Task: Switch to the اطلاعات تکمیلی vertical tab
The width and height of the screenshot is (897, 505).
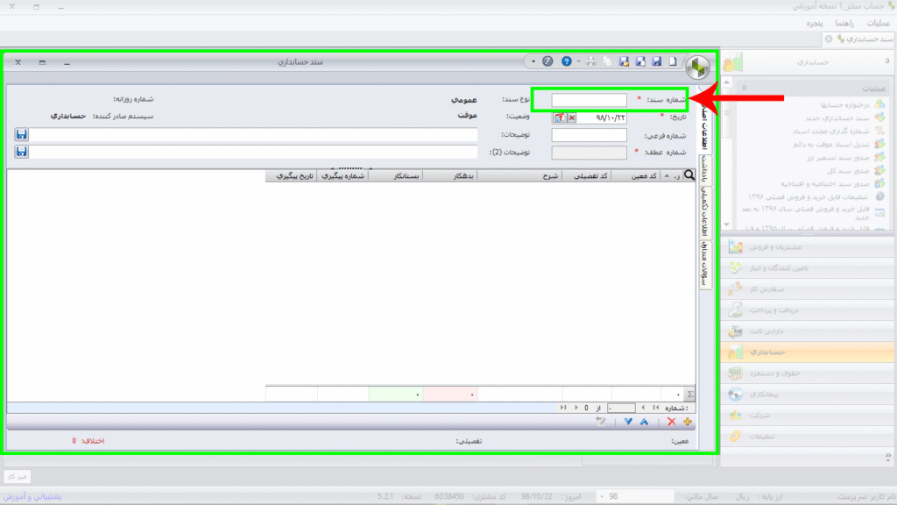Action: [x=705, y=212]
